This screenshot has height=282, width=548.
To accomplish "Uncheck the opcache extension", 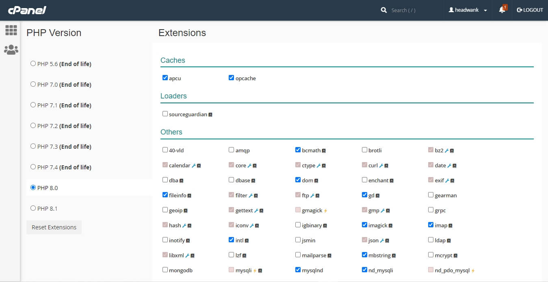I will [x=232, y=78].
